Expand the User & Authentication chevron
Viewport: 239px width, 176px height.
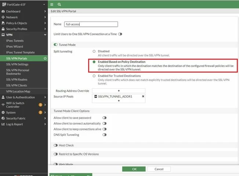(45, 97)
